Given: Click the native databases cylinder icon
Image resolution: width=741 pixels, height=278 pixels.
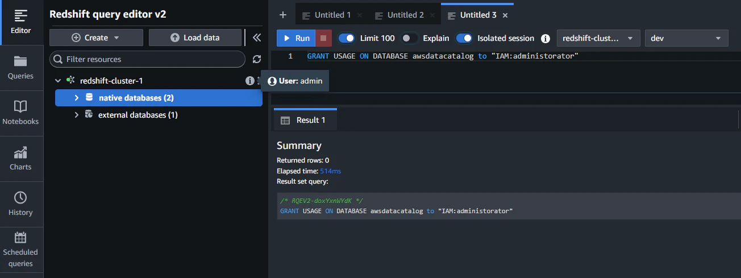Looking at the screenshot, I should pyautogui.click(x=89, y=98).
